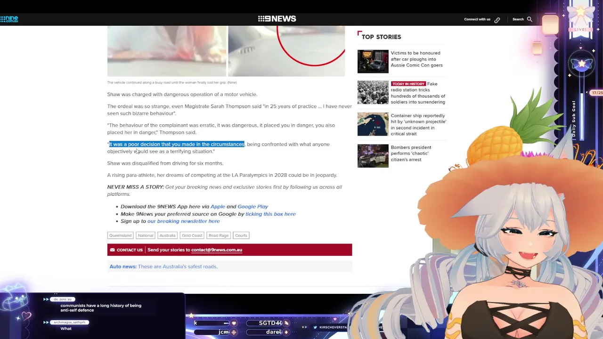Click the 9News logo in header

(277, 19)
